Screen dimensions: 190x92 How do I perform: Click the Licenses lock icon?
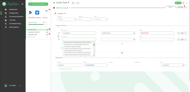(6, 20)
